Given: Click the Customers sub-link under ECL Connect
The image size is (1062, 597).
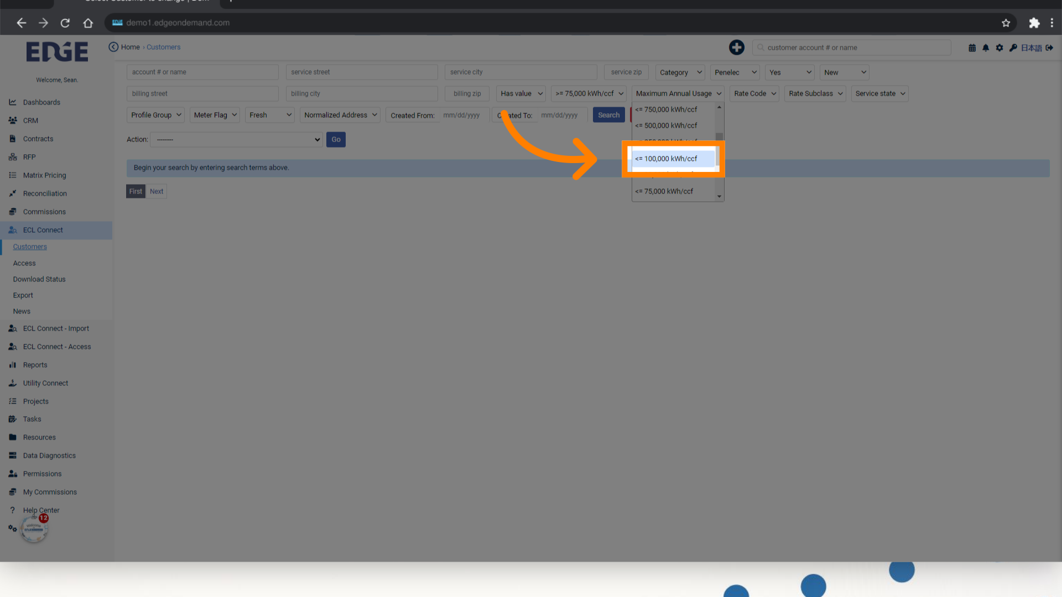Looking at the screenshot, I should [x=30, y=247].
